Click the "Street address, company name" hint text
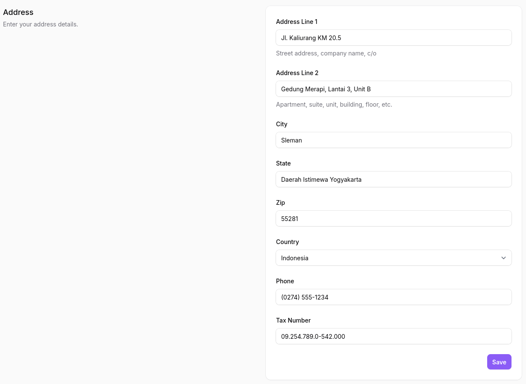 [x=326, y=53]
